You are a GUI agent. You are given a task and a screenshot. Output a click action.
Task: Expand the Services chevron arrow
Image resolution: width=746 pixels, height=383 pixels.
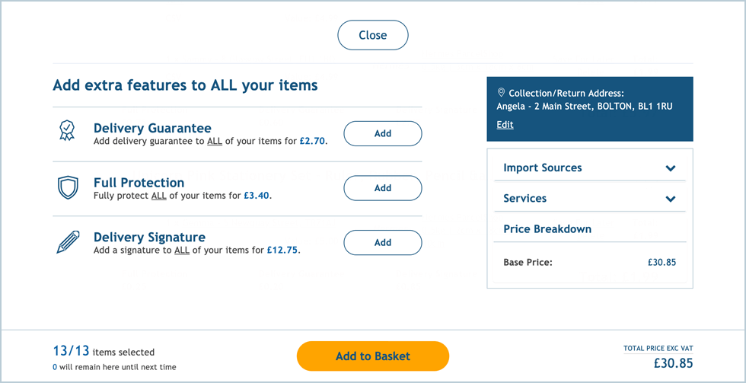(x=671, y=199)
